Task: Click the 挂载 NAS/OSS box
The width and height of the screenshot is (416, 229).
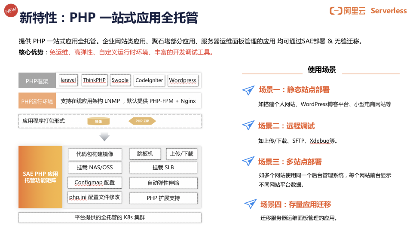Action: coord(95,168)
